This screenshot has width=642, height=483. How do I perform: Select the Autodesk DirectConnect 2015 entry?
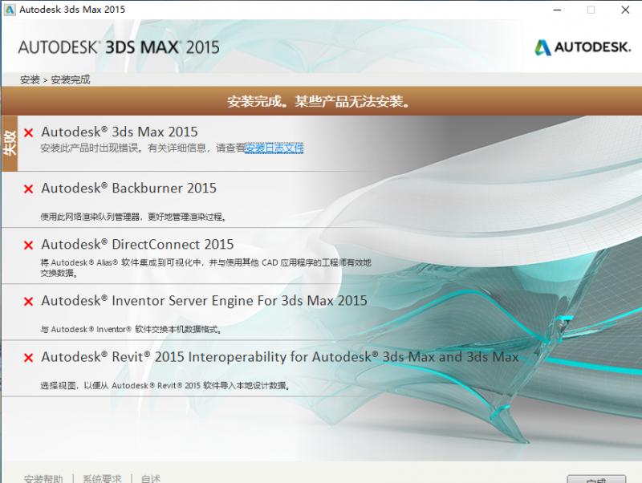137,245
